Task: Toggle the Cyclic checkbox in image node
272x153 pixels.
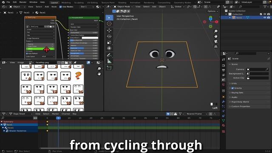Action: tap(27, 51)
